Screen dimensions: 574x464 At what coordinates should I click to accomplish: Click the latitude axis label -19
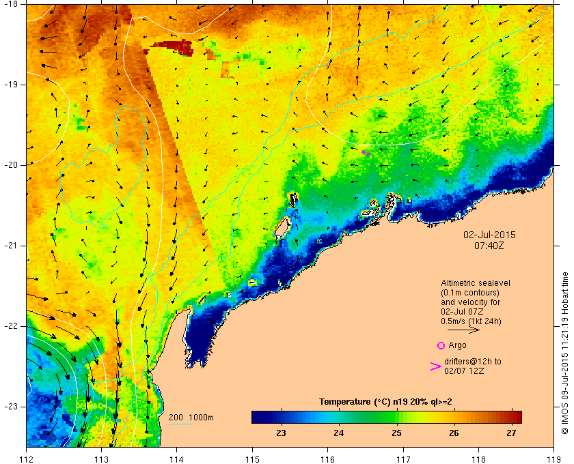[x=10, y=85]
